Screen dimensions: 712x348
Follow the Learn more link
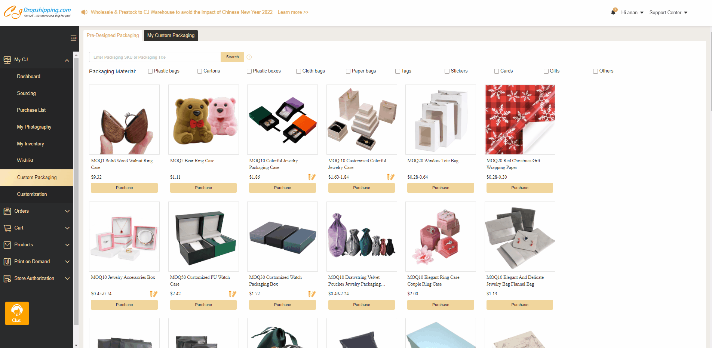click(293, 12)
